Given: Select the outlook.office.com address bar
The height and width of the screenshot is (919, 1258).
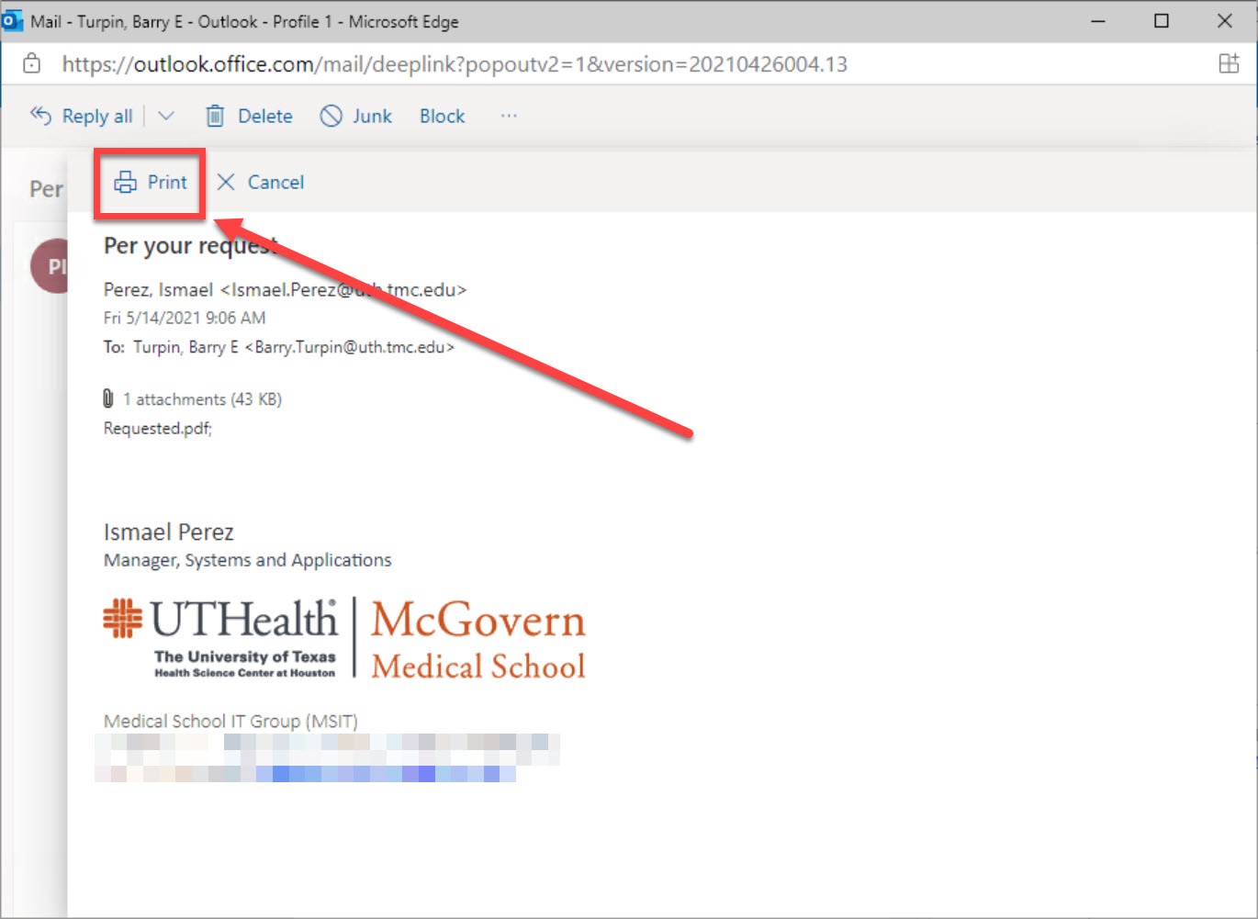Looking at the screenshot, I should point(454,64).
